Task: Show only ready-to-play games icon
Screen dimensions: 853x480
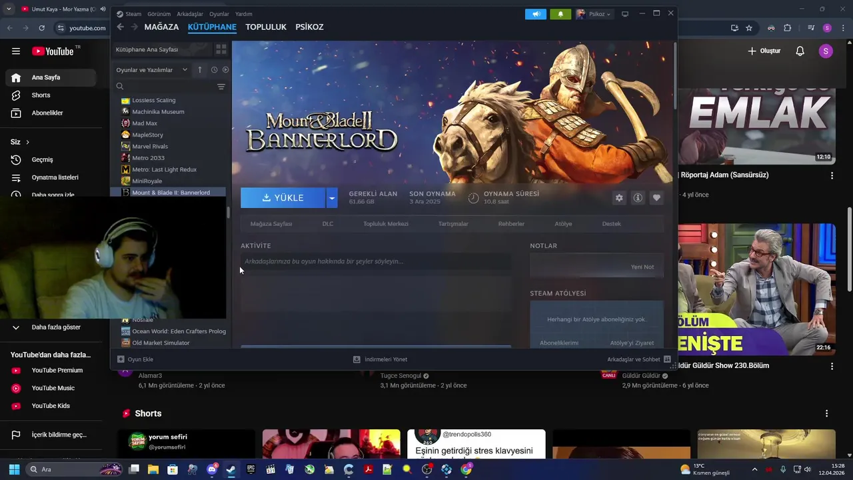Action: click(x=225, y=69)
